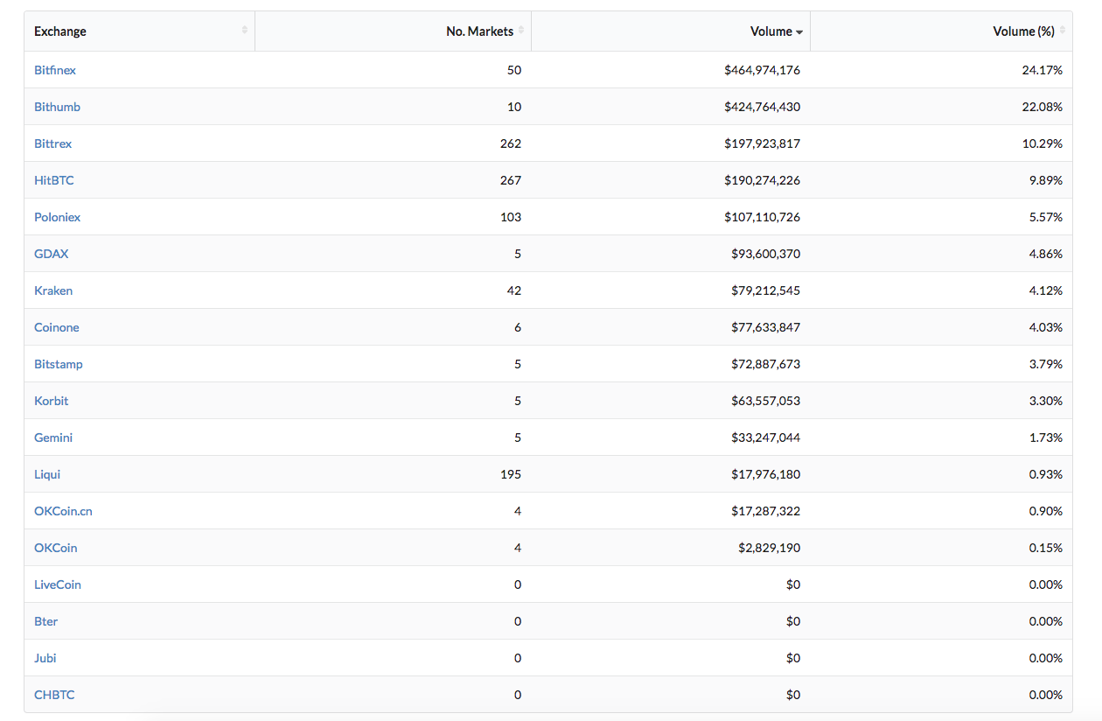Click the Bter exchange link
The height and width of the screenshot is (721, 1102).
[x=45, y=621]
